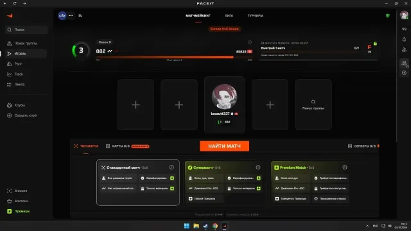
Task: Open the EU region selector
Action: click(x=80, y=15)
